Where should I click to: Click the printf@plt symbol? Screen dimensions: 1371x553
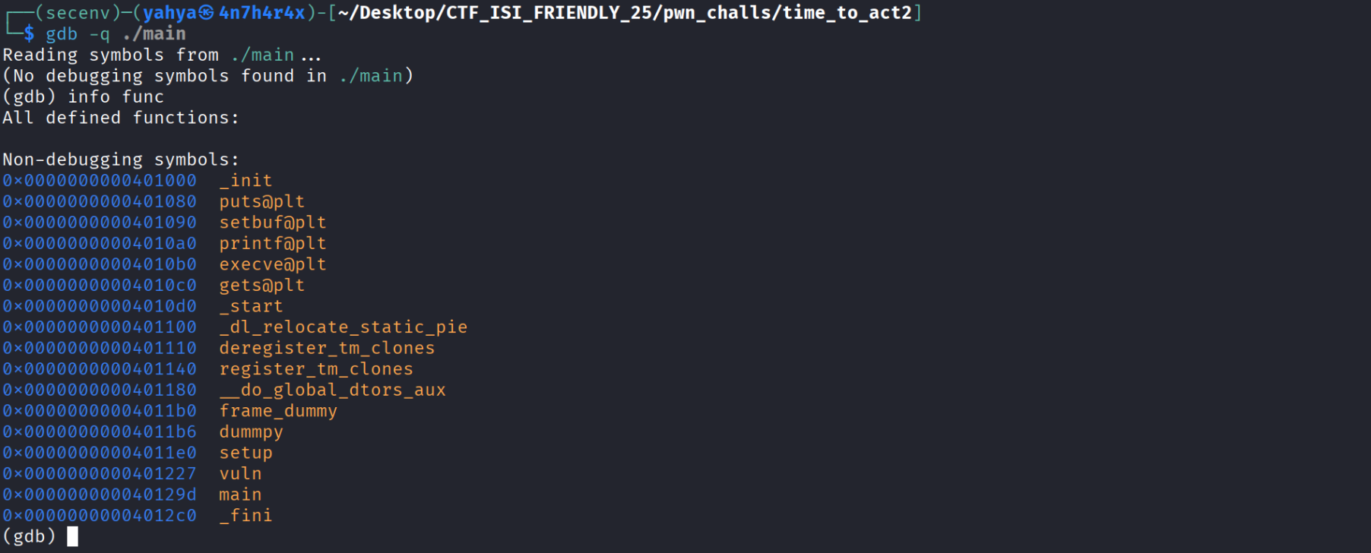tap(273, 243)
